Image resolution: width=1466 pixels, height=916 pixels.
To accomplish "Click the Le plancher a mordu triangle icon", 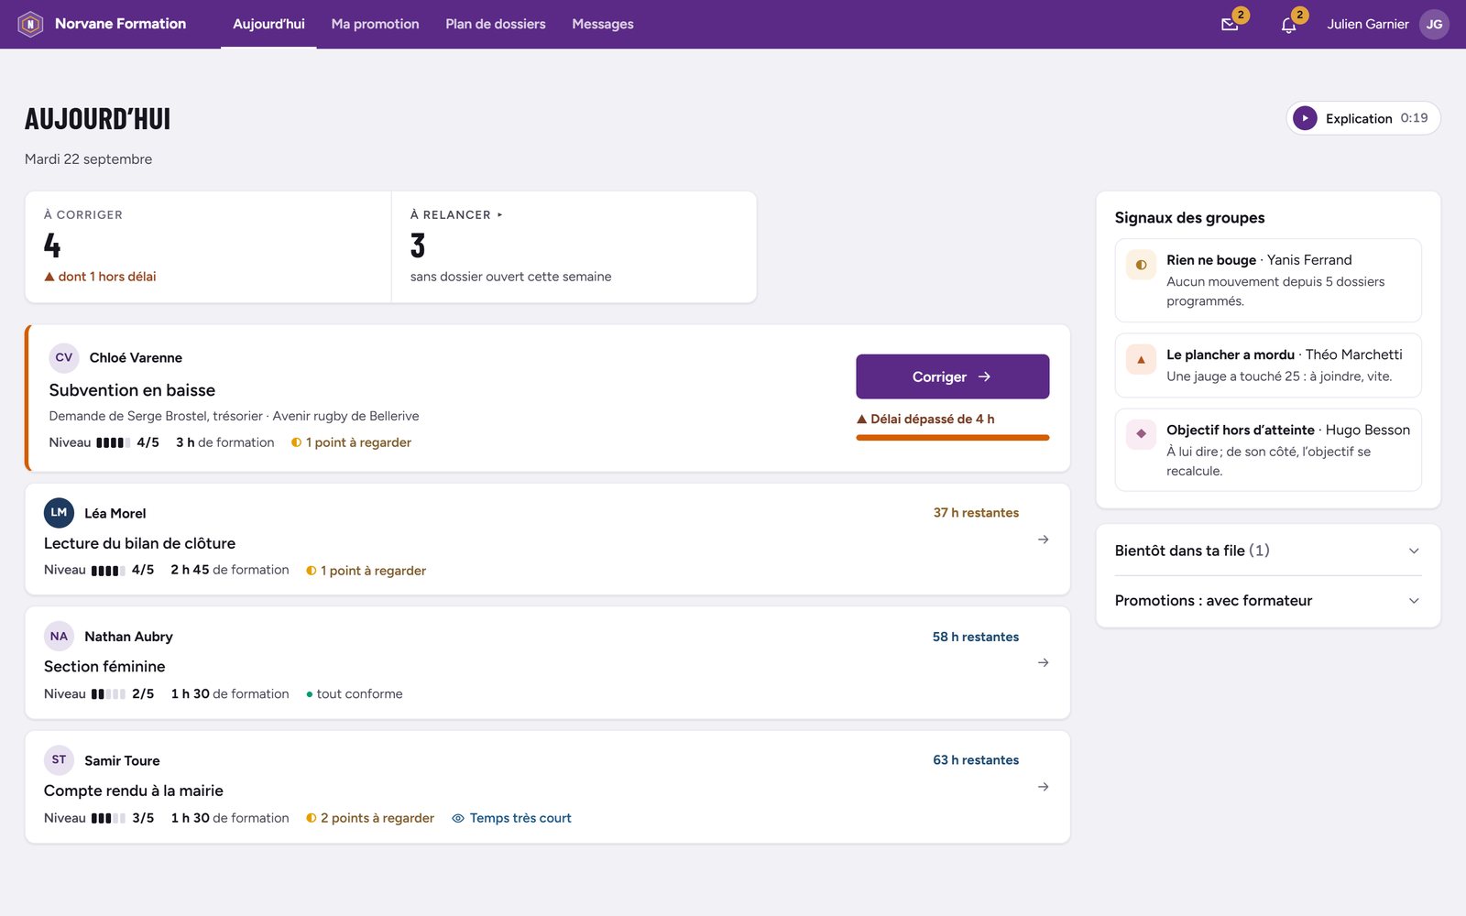I will 1141,359.
